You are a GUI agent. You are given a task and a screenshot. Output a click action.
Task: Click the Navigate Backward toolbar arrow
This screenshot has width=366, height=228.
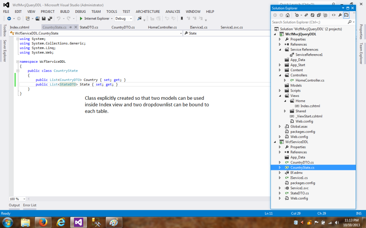[x=9, y=19]
